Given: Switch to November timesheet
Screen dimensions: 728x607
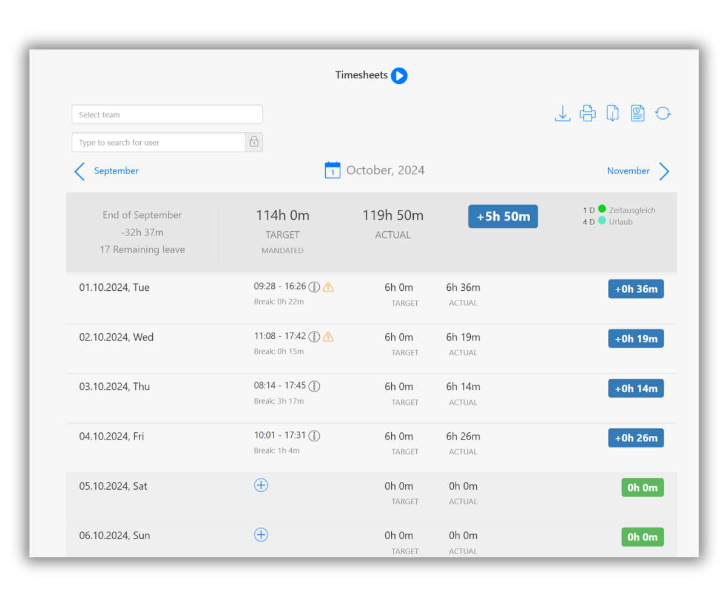Looking at the screenshot, I should pyautogui.click(x=628, y=171).
